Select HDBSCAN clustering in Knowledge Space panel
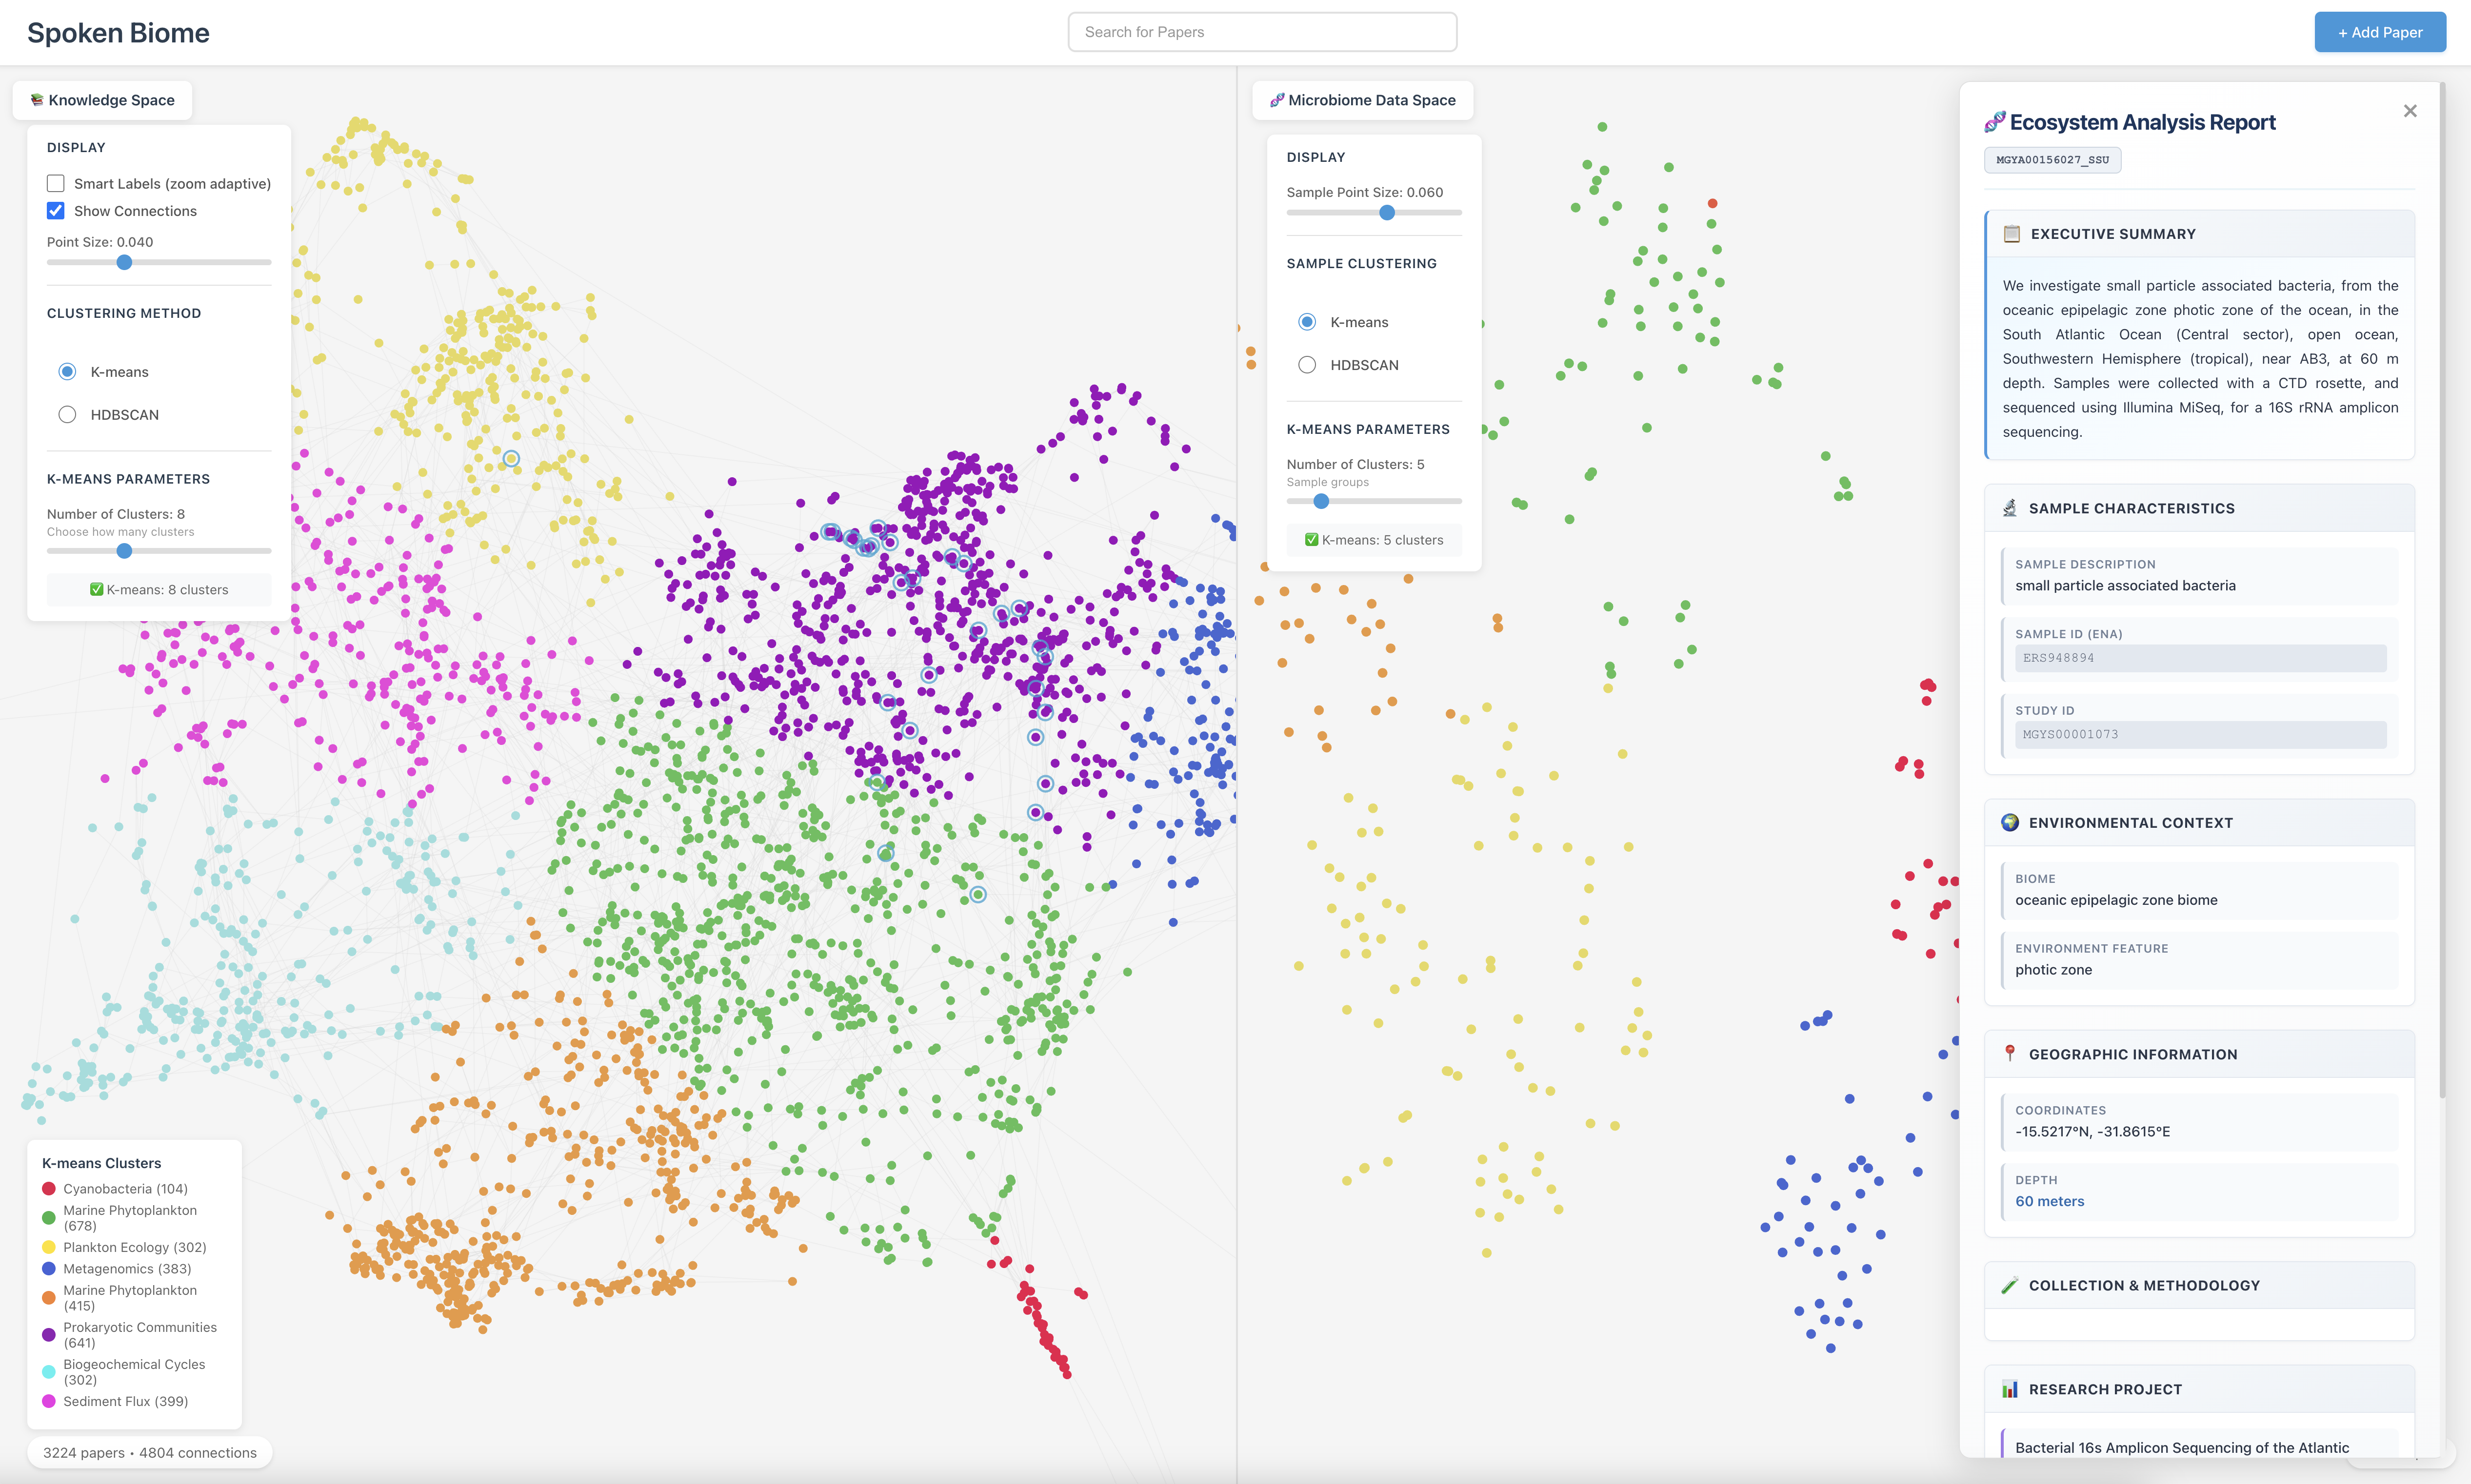The height and width of the screenshot is (1484, 2471). pyautogui.click(x=67, y=413)
